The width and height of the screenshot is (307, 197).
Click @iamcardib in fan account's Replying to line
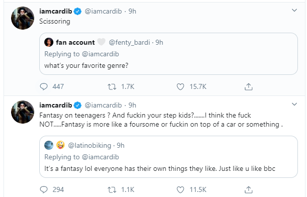[100, 54]
